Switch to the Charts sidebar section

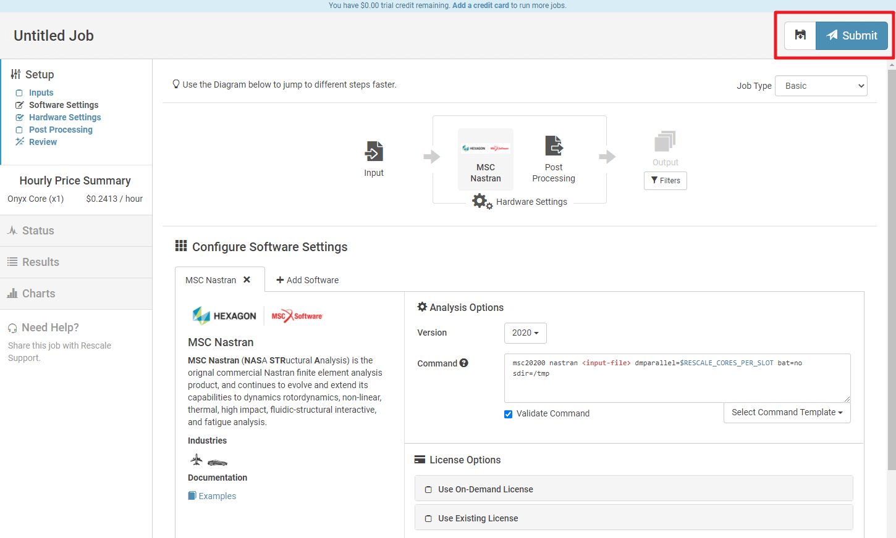pyautogui.click(x=38, y=294)
